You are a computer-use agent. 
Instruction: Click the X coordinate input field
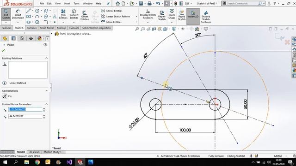click(x=25, y=109)
